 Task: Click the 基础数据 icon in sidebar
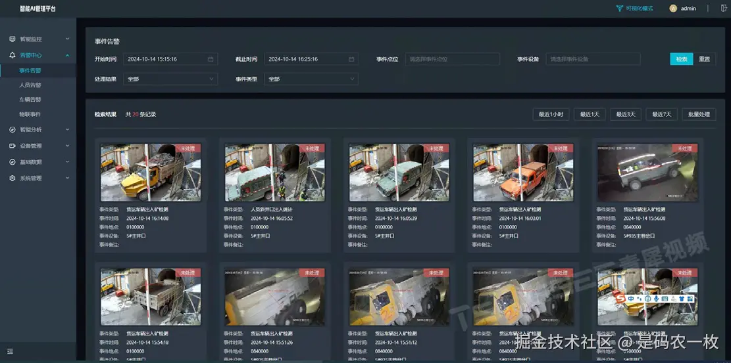13,162
